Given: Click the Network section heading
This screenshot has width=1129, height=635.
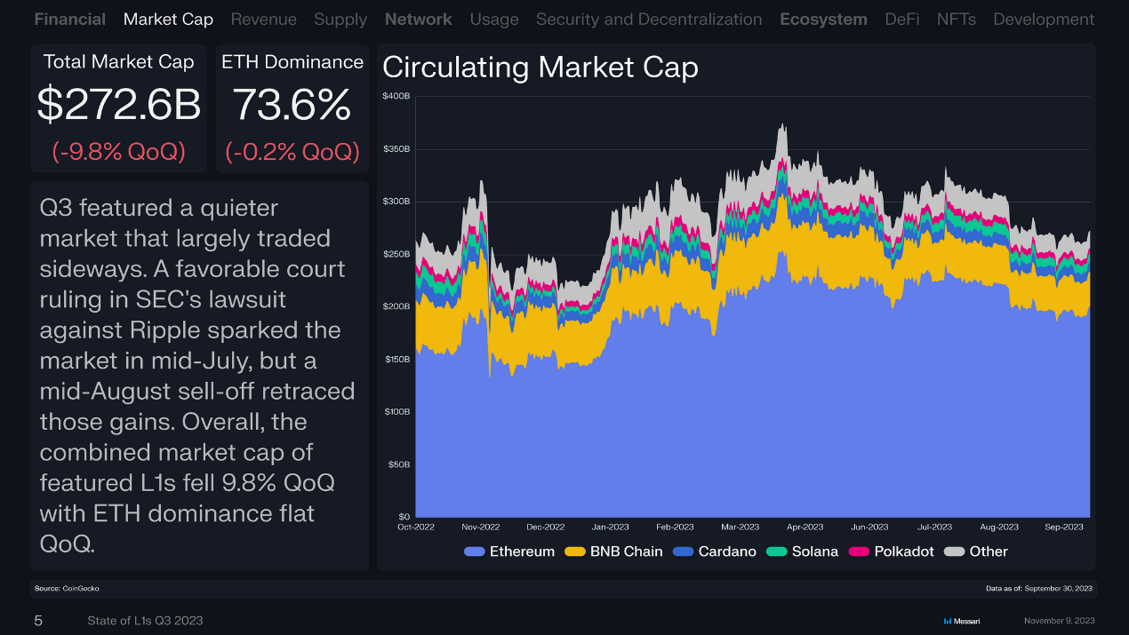Looking at the screenshot, I should pos(419,19).
